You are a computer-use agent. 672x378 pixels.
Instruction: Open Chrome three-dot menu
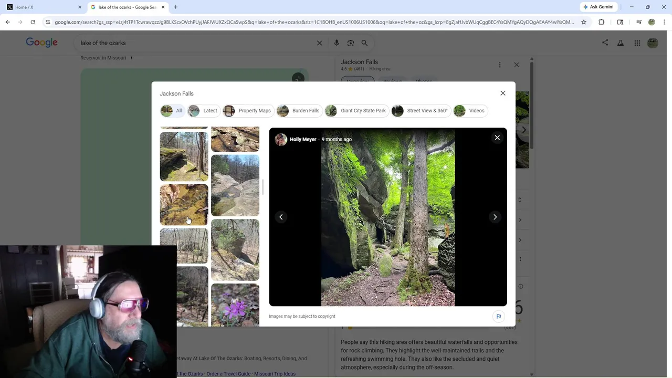[x=664, y=22]
